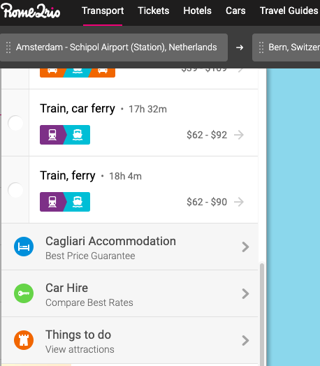This screenshot has height=366, width=320.
Task: Click the arrow between origin and destination
Action: click(x=240, y=47)
